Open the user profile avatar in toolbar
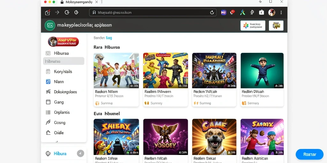Screen dimensions: 327x163 (x=271, y=12)
